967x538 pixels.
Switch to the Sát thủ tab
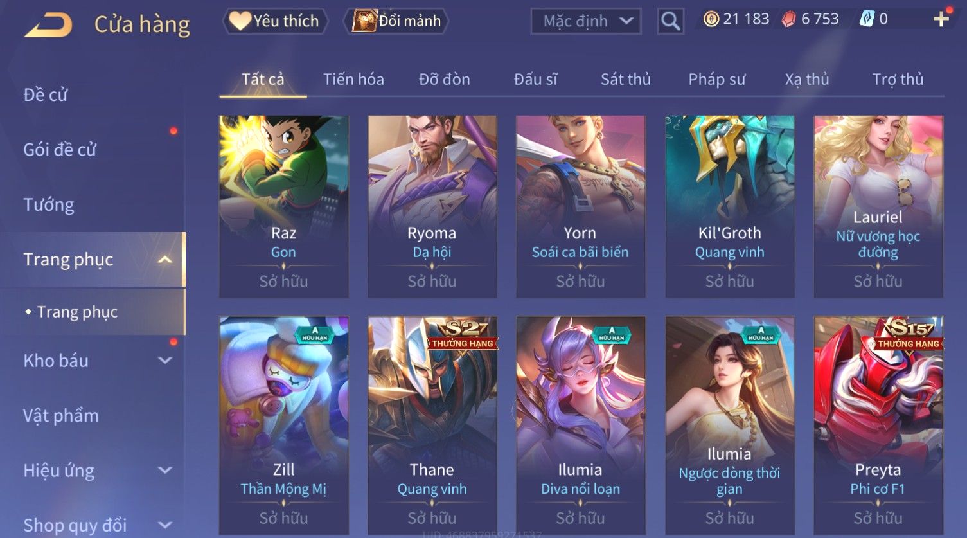tap(626, 79)
